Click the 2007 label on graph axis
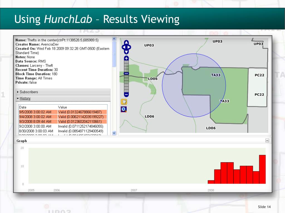 coord(134,190)
